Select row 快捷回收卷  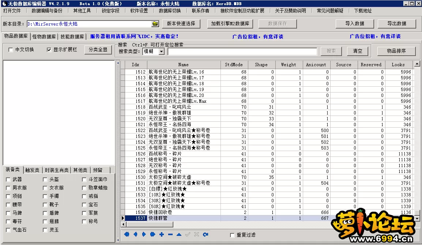267,212
